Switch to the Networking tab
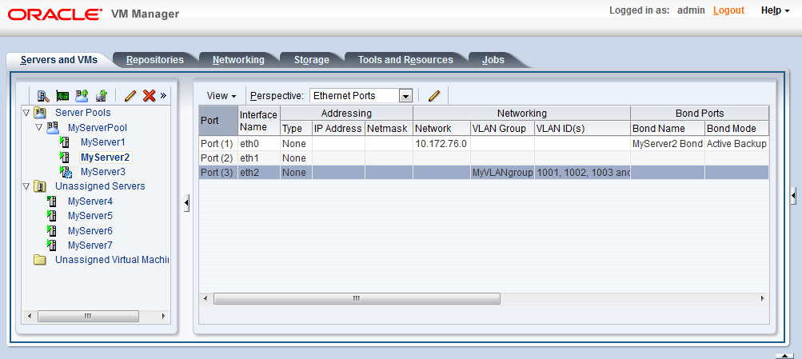 pos(238,60)
